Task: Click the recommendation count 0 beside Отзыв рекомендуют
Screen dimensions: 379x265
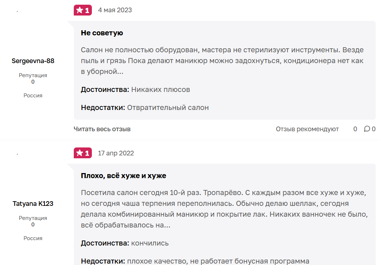Action: (x=355, y=129)
